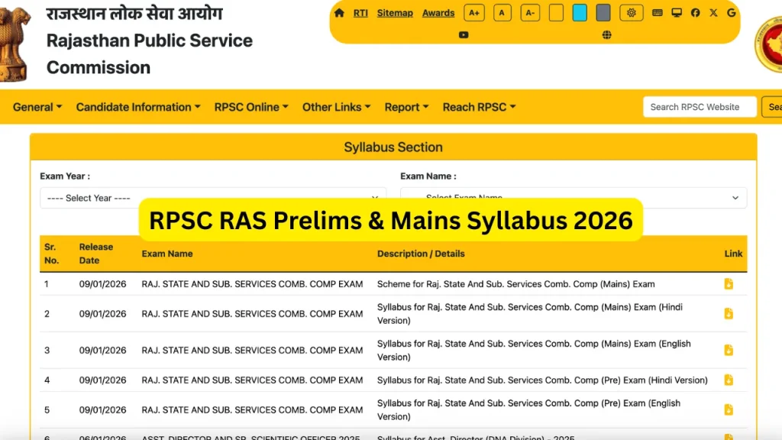Open the Candidate Information menu
782x440 pixels.
pyautogui.click(x=137, y=107)
